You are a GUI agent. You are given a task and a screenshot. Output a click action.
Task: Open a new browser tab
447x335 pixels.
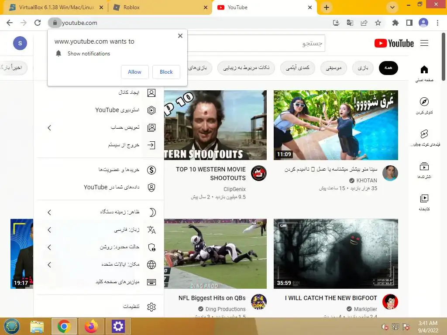tap(327, 7)
